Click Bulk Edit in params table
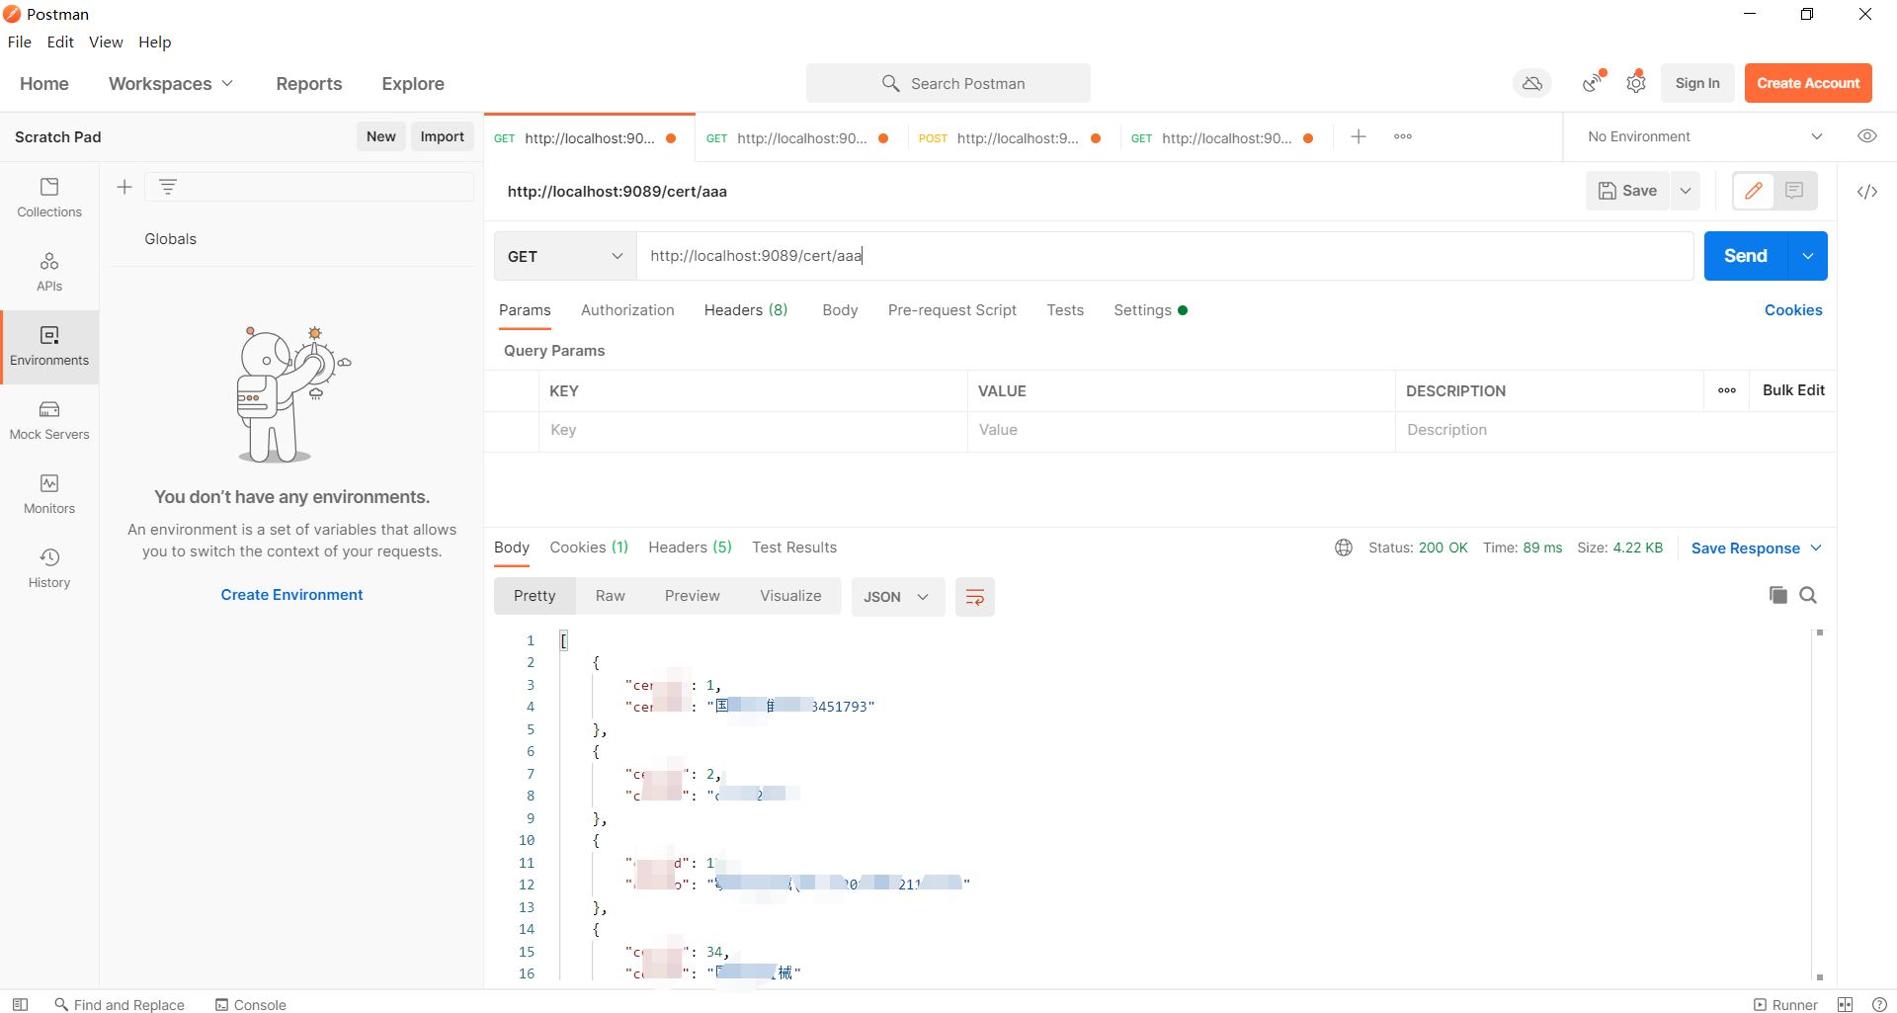 click(x=1793, y=390)
